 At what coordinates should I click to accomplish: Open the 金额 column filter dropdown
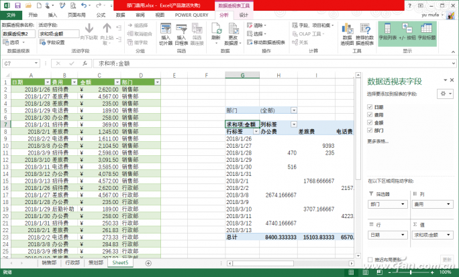117,82
